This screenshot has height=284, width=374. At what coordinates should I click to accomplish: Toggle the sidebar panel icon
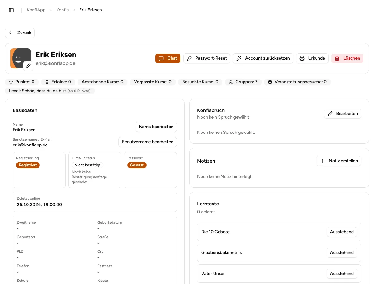(x=11, y=10)
